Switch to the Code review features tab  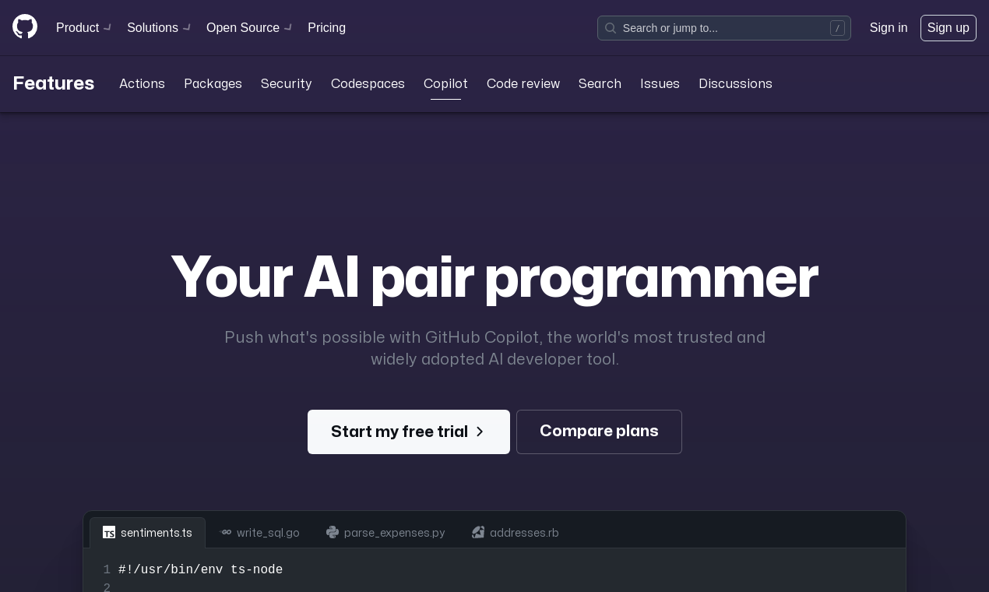(523, 84)
